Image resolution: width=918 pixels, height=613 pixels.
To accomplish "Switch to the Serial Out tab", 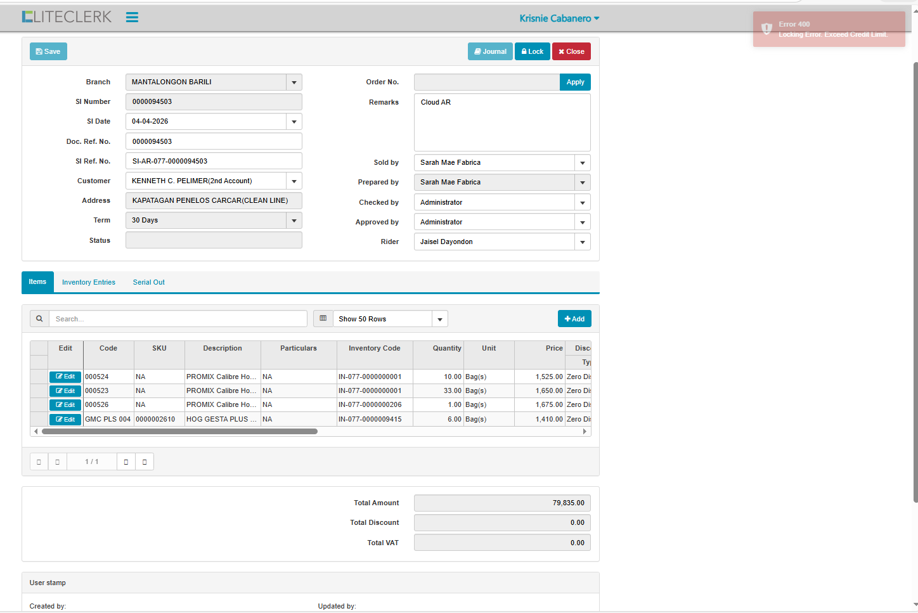I will [x=148, y=283].
